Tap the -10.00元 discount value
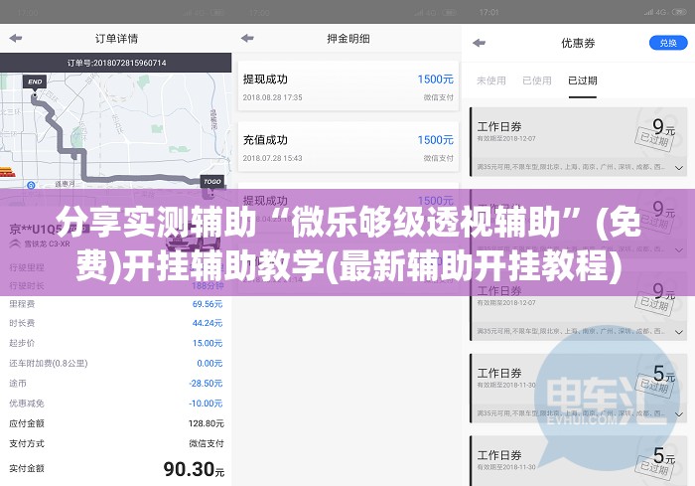The image size is (695, 486). (206, 404)
